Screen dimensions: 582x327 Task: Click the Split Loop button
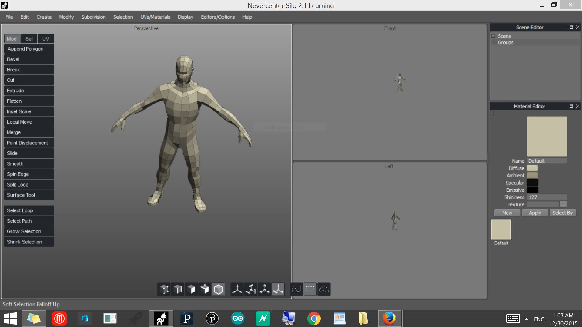coord(29,185)
